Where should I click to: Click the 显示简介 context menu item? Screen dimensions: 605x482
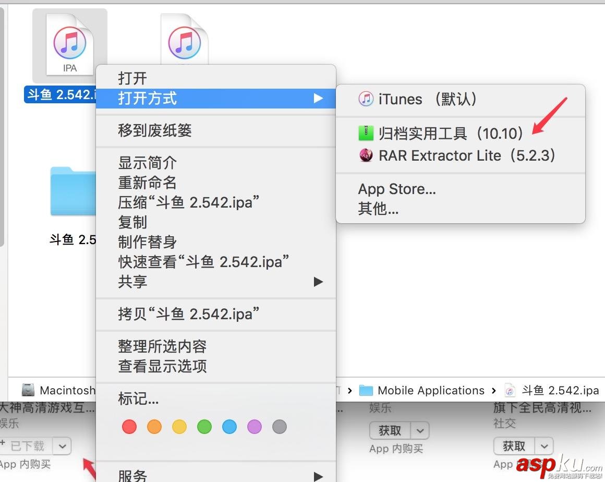tap(146, 162)
